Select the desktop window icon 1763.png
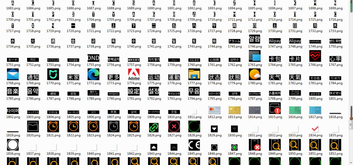Viewport: 353px width, 165px height. 255,56
